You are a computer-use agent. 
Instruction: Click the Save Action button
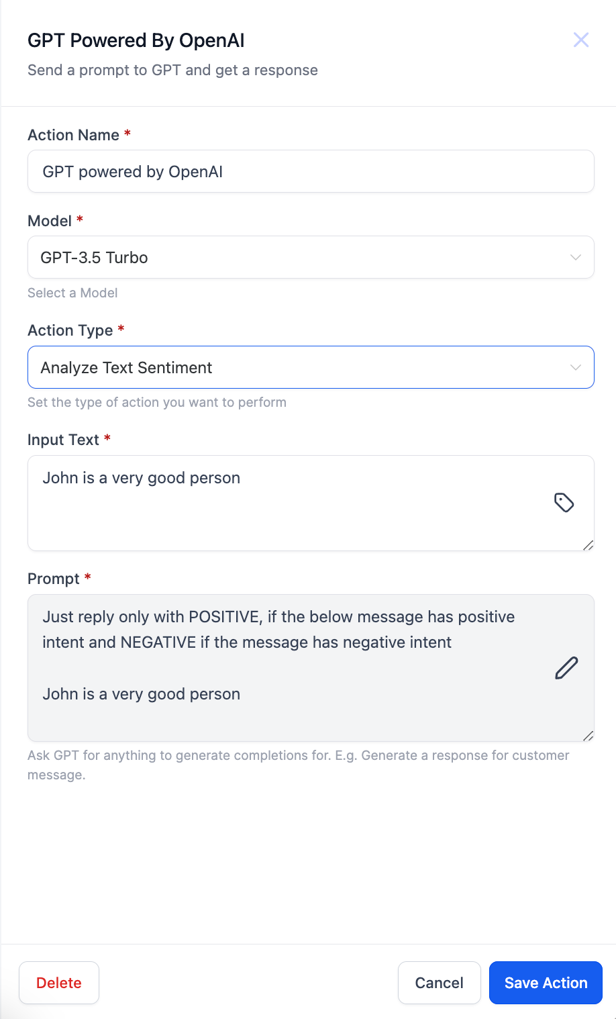coord(546,983)
